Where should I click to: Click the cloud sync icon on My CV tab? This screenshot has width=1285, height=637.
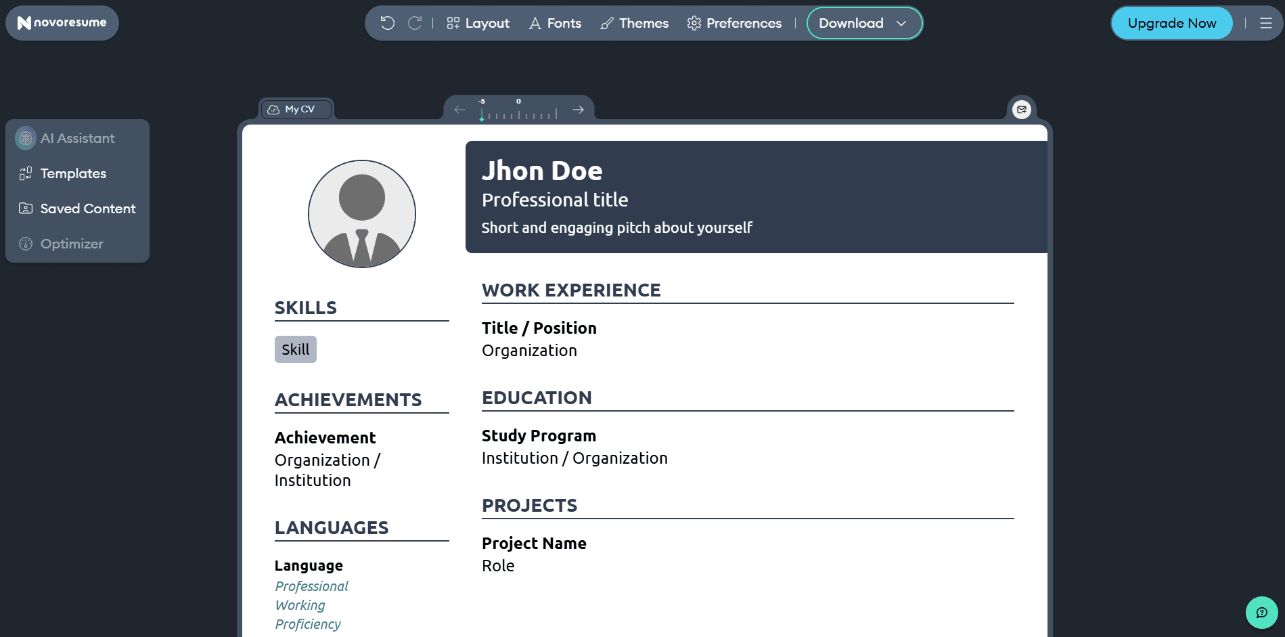275,108
